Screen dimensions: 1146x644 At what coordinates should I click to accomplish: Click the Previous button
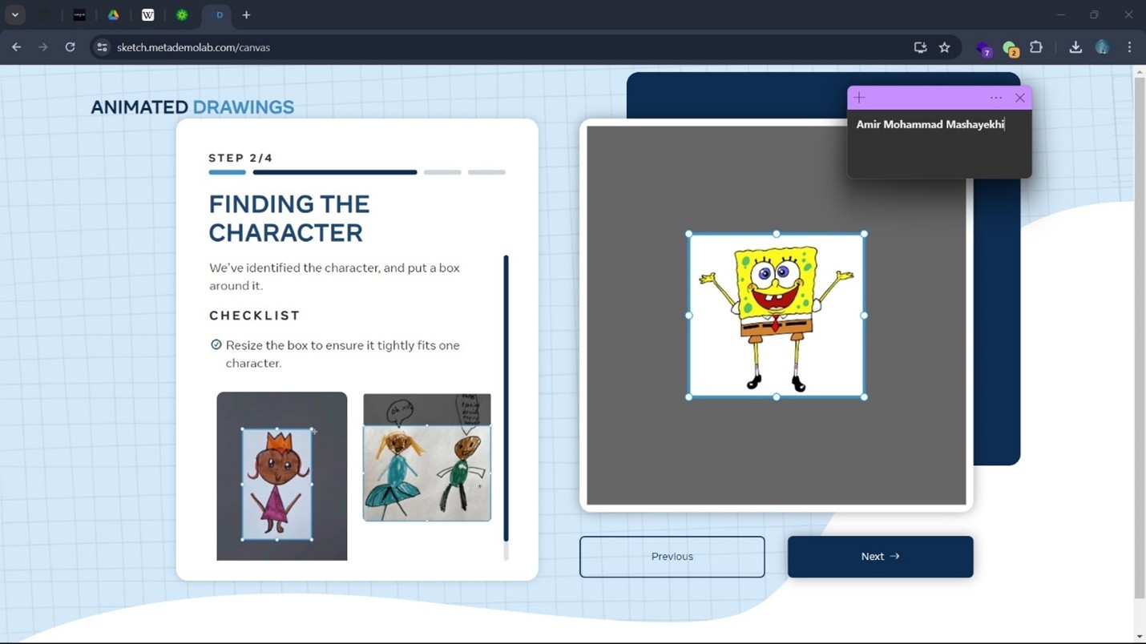tap(672, 557)
